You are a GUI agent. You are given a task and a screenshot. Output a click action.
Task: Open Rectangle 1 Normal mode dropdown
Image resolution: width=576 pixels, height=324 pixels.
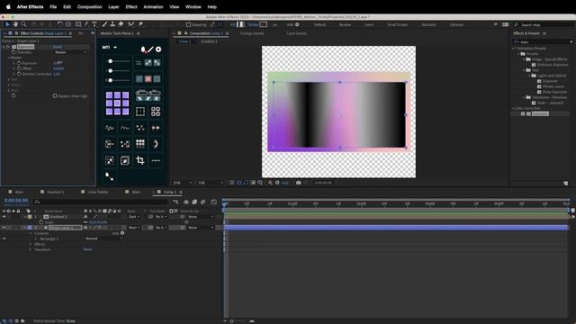click(103, 238)
